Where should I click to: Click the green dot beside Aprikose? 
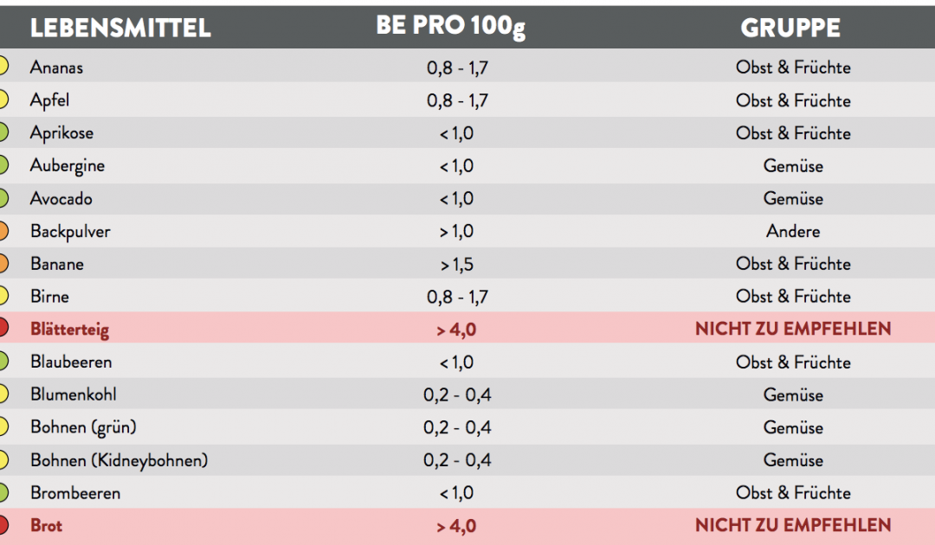pos(3,132)
